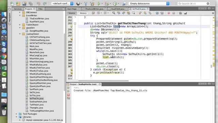Click the Previous Bookmark icon
Screen dimensions: 218x123
(140, 13)
